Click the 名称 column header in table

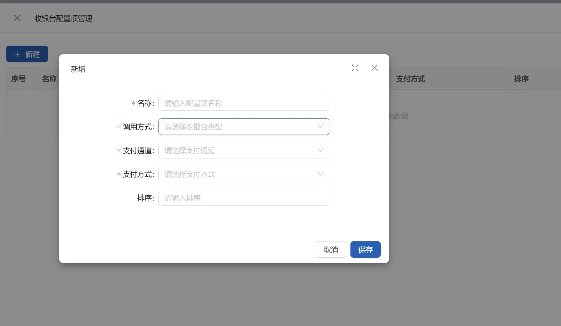coord(49,79)
